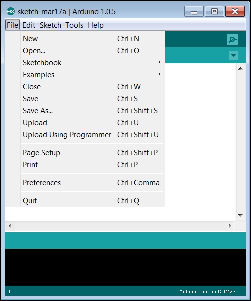Screen dimensions: 251x301
Task: Click the Arduino logo in title bar
Action: click(x=11, y=12)
